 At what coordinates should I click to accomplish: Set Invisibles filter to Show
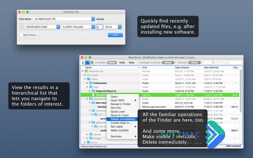(x=112, y=63)
